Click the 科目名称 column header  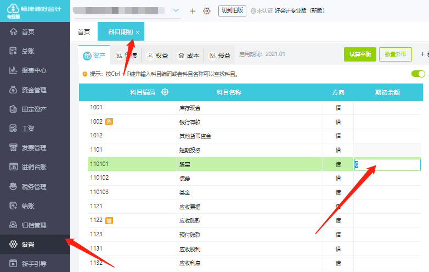229,92
